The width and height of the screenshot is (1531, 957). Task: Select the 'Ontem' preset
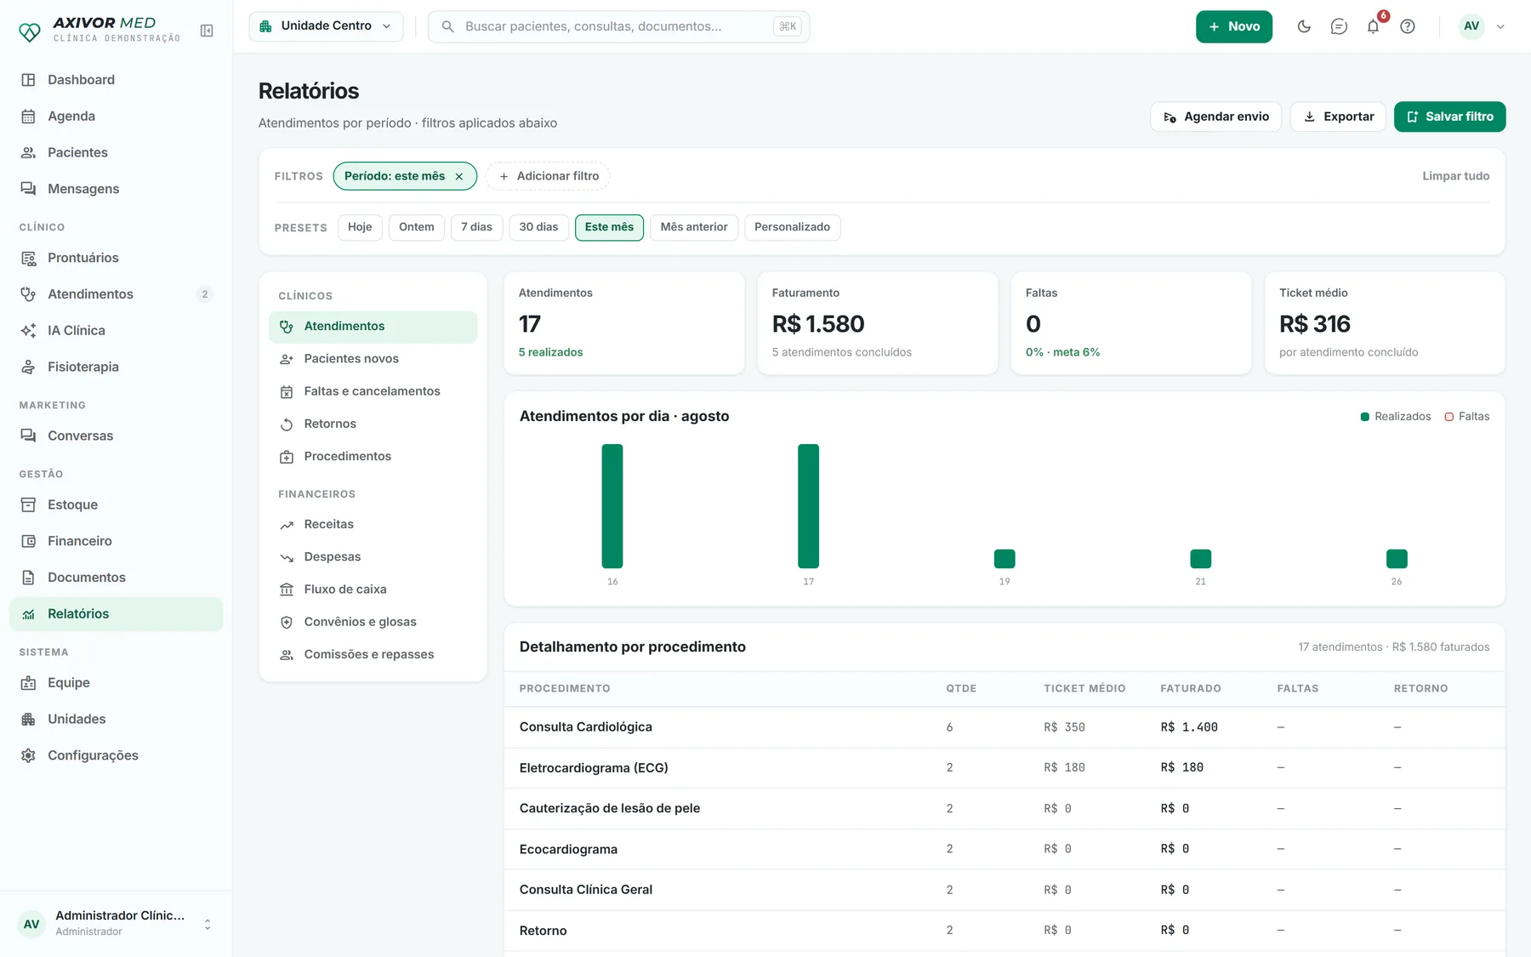pyautogui.click(x=417, y=227)
